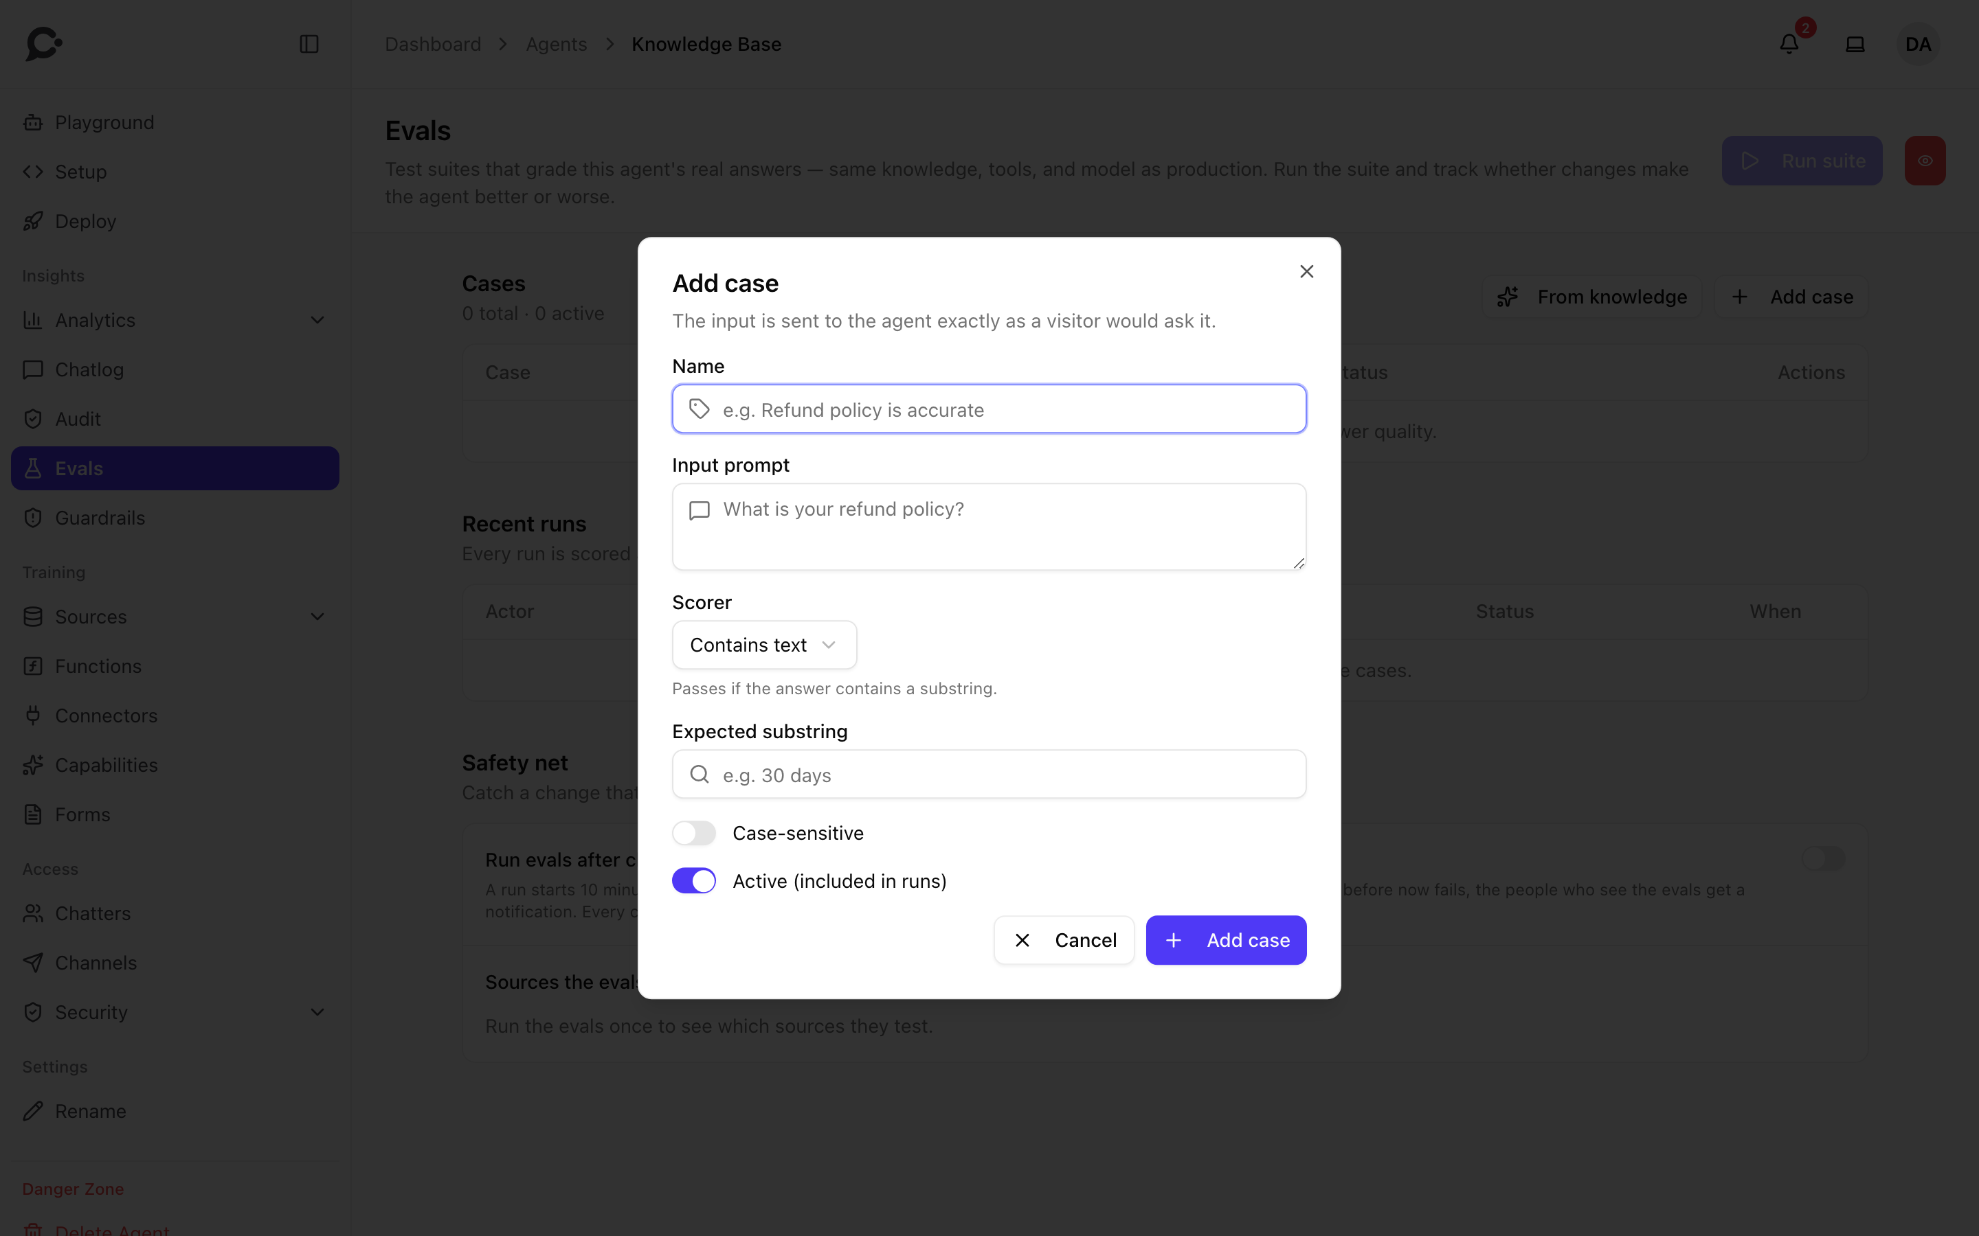Expand the Sources section chevron
This screenshot has width=1979, height=1236.
317,617
